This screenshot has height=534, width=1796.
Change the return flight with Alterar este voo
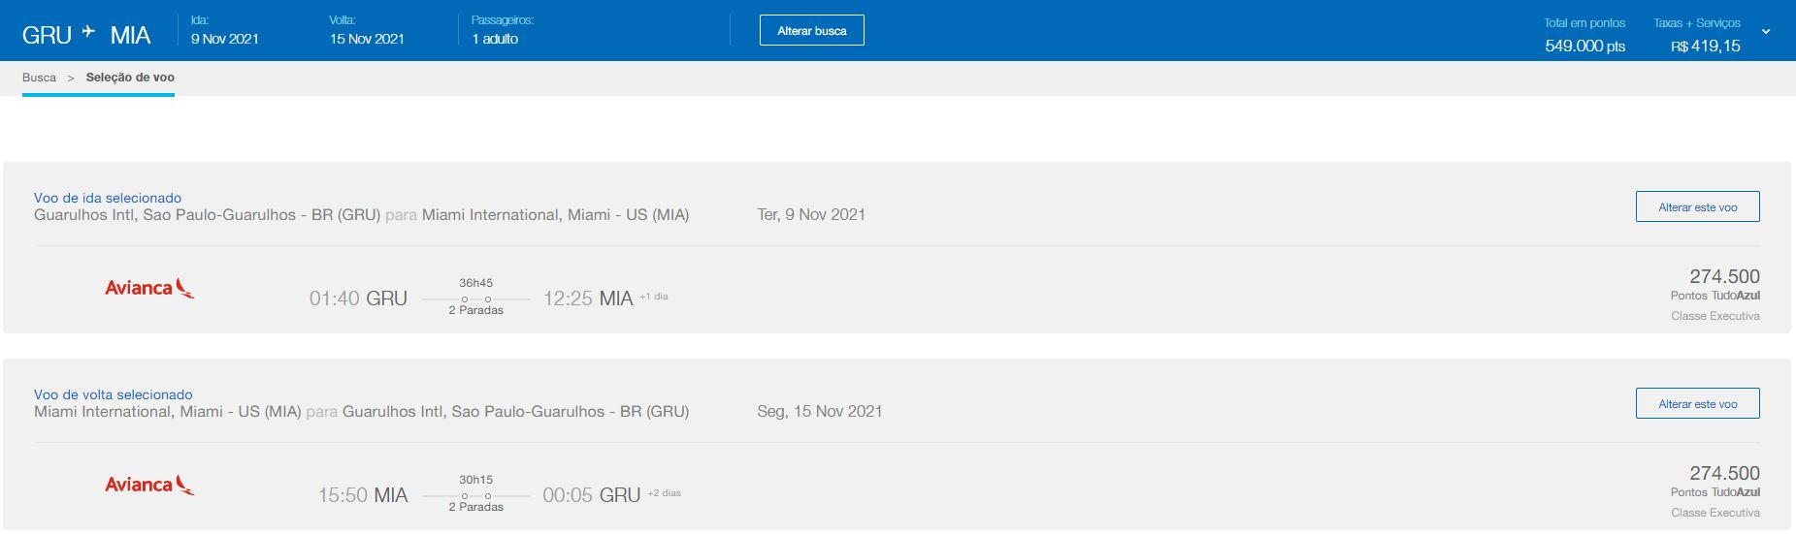1697,403
